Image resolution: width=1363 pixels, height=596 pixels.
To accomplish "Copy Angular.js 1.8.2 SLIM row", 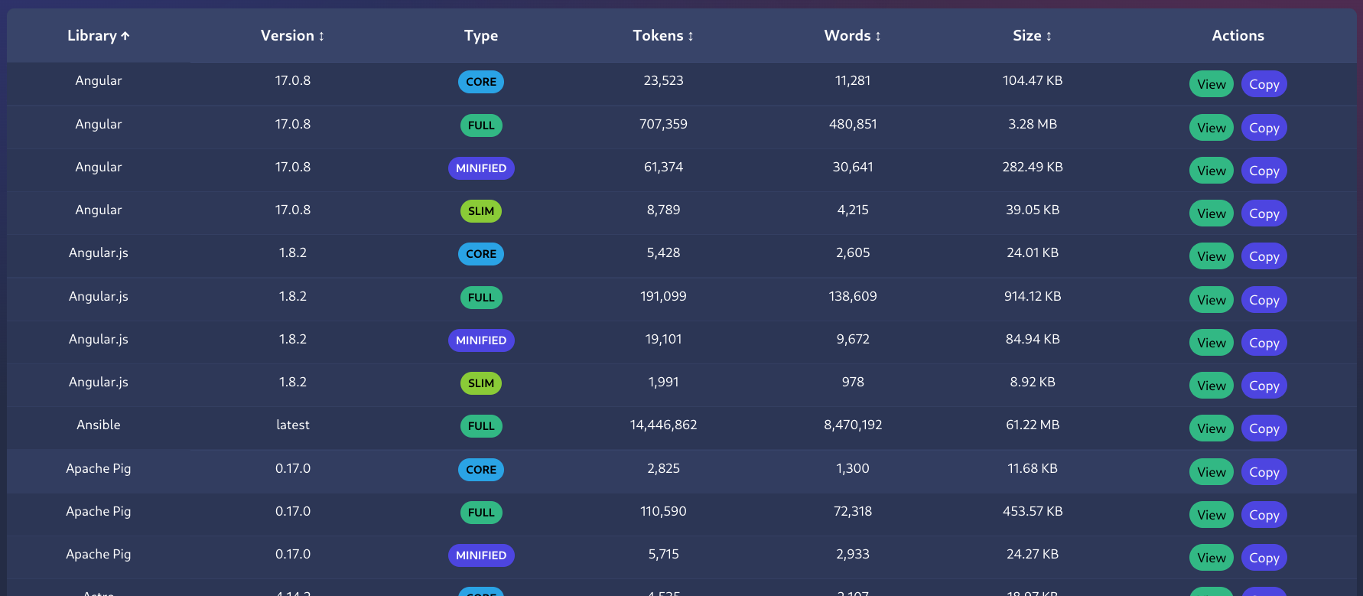I will pyautogui.click(x=1264, y=386).
